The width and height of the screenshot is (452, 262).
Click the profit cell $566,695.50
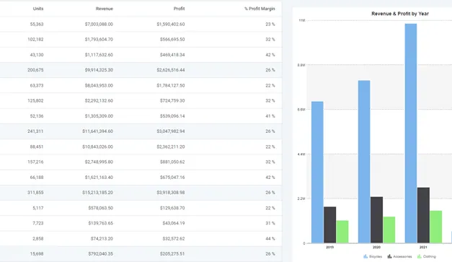pyautogui.click(x=172, y=39)
